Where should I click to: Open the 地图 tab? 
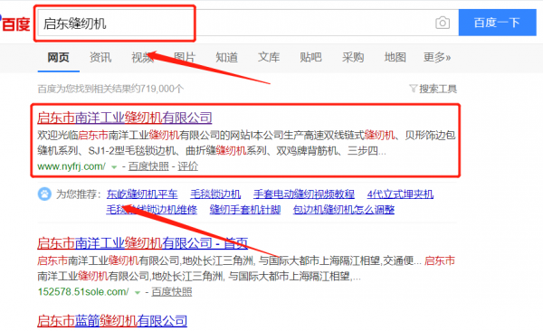click(395, 57)
